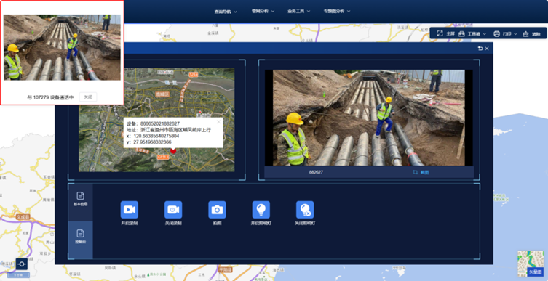Open the 查询导航 menu
The image size is (548, 281).
tap(226, 12)
